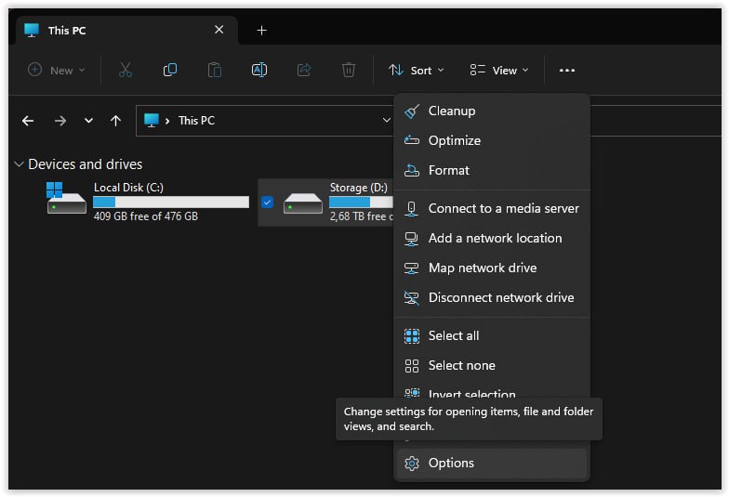Open Options from the menu
729x497 pixels.
[x=492, y=463]
